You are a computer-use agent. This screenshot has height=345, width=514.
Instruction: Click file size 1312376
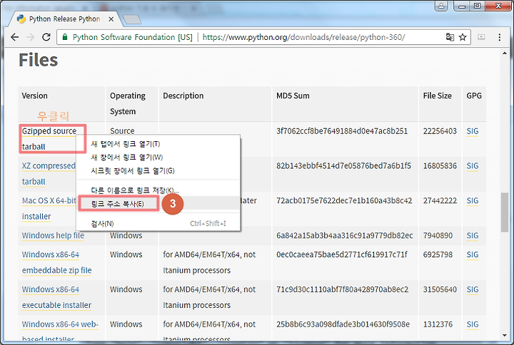point(438,324)
